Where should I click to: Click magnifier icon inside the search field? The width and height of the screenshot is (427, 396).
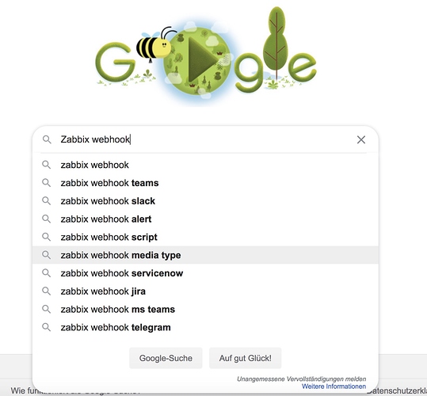tap(47, 139)
